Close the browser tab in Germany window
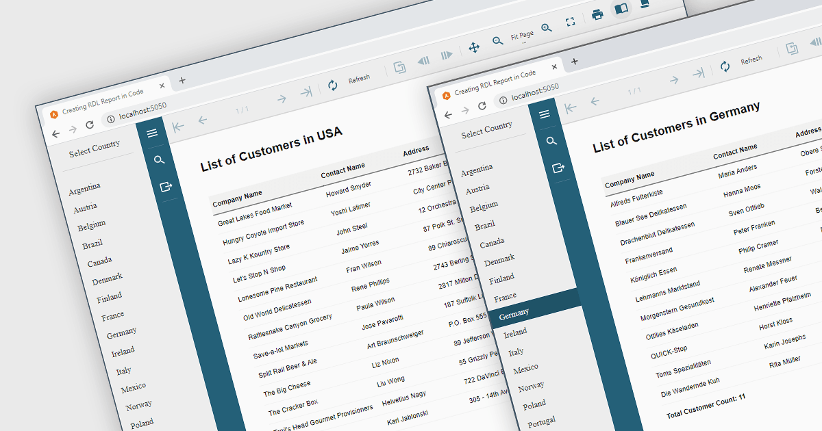 pyautogui.click(x=555, y=67)
